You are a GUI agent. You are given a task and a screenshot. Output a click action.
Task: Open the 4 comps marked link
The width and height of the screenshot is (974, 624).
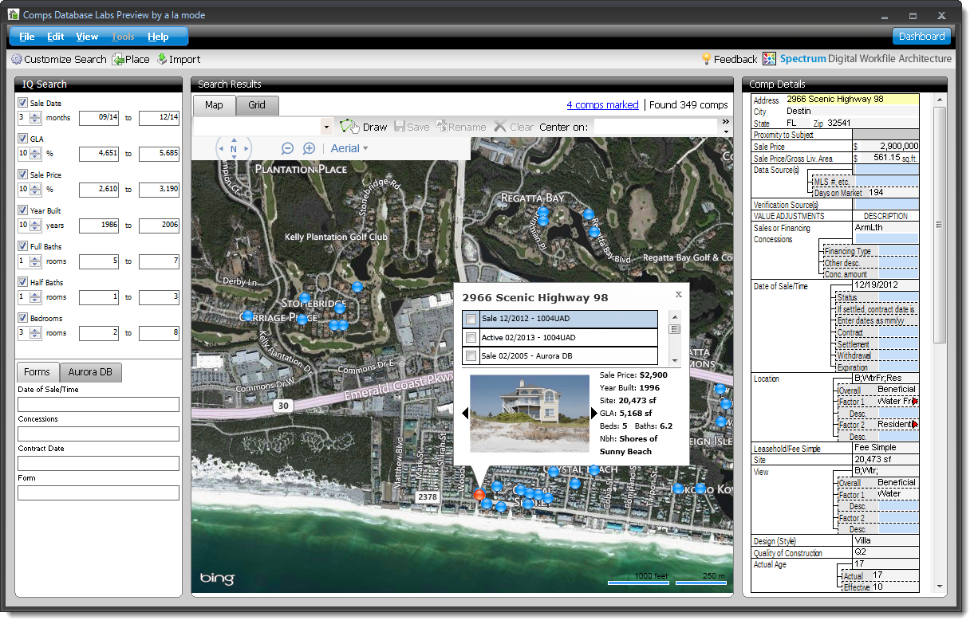602,104
